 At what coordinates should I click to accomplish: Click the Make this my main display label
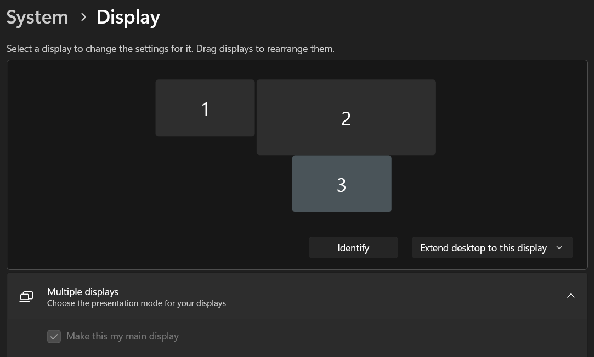pos(122,336)
